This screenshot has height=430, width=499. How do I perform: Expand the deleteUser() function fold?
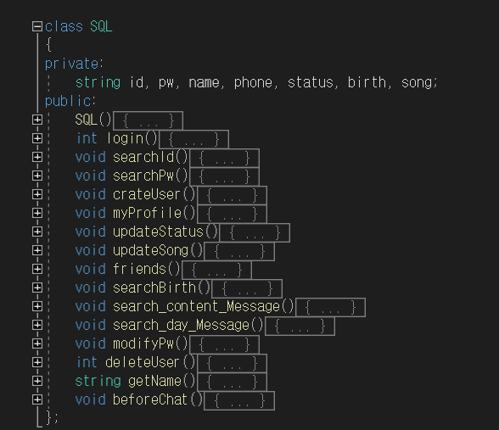point(37,362)
